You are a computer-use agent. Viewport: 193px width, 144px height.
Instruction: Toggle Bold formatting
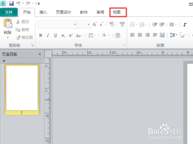point(41,35)
